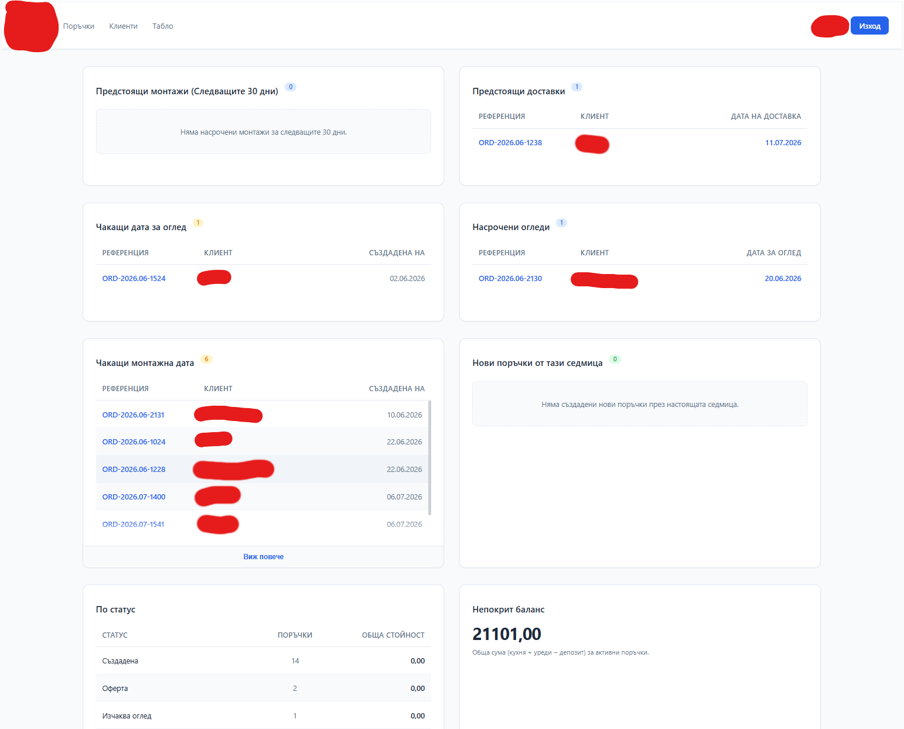
Task: Click the Изчаква оглед status row label
Action: pyautogui.click(x=127, y=716)
